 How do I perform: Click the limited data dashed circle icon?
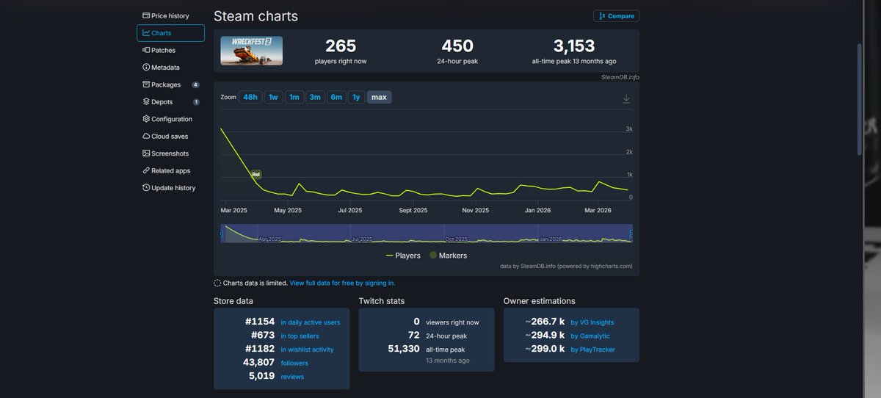[217, 283]
